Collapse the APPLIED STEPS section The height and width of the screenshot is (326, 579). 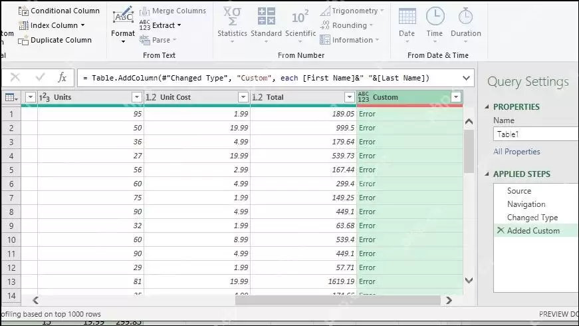[487, 174]
